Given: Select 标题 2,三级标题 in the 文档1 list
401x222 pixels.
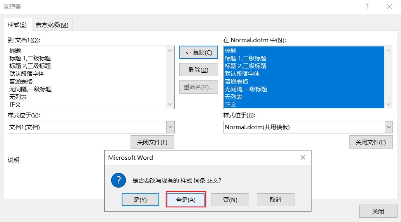Looking at the screenshot, I should [87, 66].
